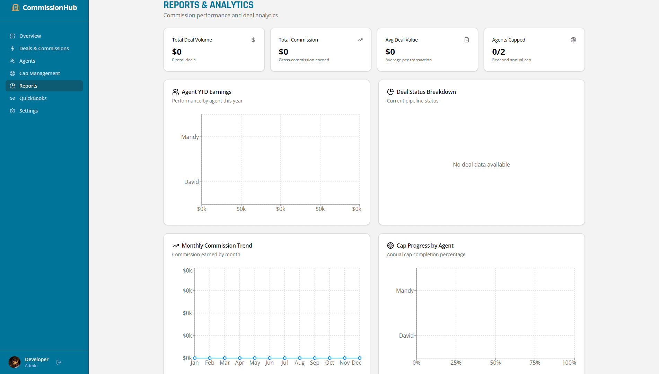Open the Agents section
The image size is (659, 374).
click(44, 61)
